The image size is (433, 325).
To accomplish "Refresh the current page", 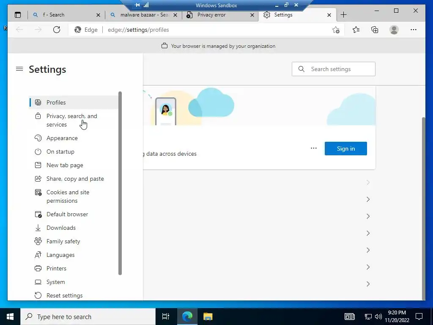I will pyautogui.click(x=57, y=30).
